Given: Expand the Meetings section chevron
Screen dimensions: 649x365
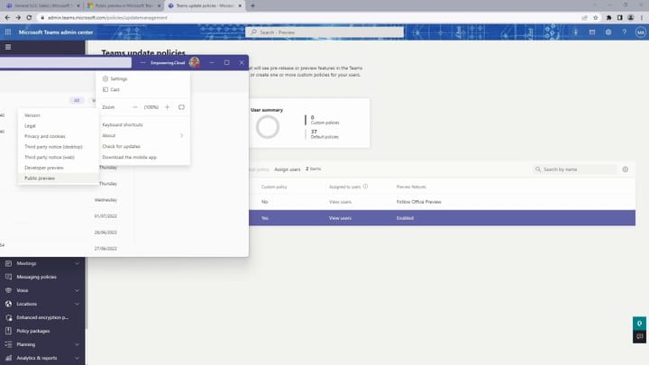Looking at the screenshot, I should tap(77, 263).
